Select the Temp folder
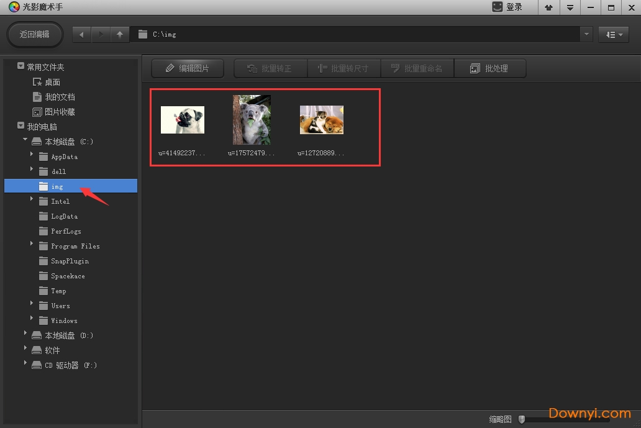 pos(58,291)
